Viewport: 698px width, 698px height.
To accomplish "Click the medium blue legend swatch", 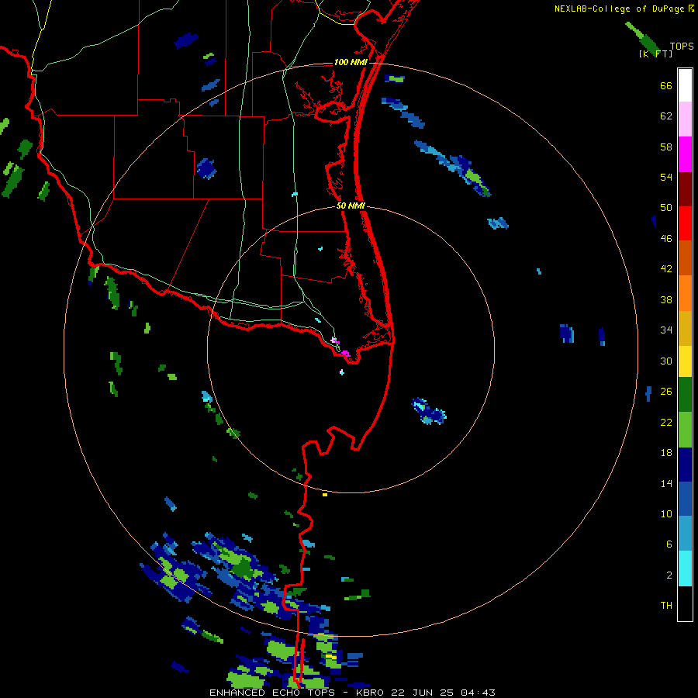I will click(685, 499).
